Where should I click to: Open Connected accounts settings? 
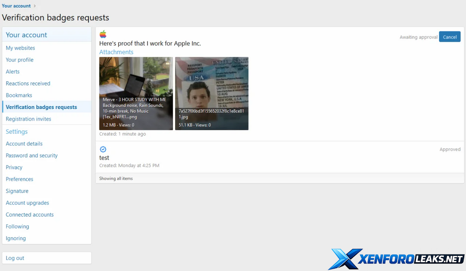click(x=30, y=215)
